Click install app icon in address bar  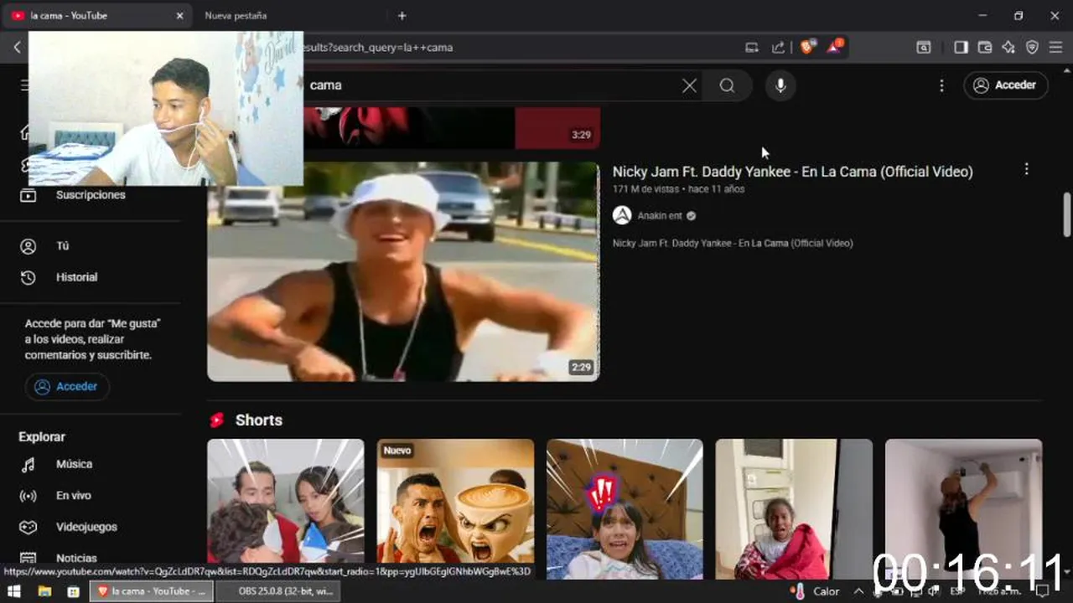click(752, 48)
